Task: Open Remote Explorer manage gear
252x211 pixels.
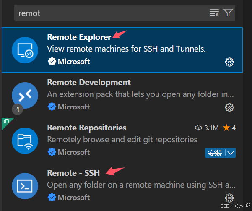Action: (229, 62)
